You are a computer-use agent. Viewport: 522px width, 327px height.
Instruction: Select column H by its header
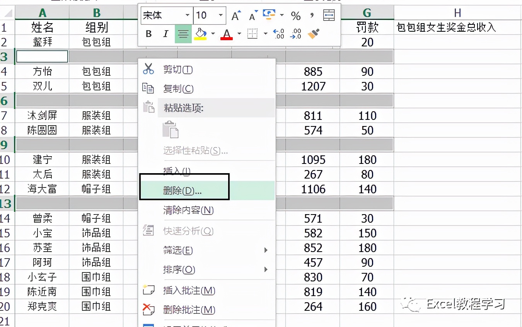tap(458, 13)
